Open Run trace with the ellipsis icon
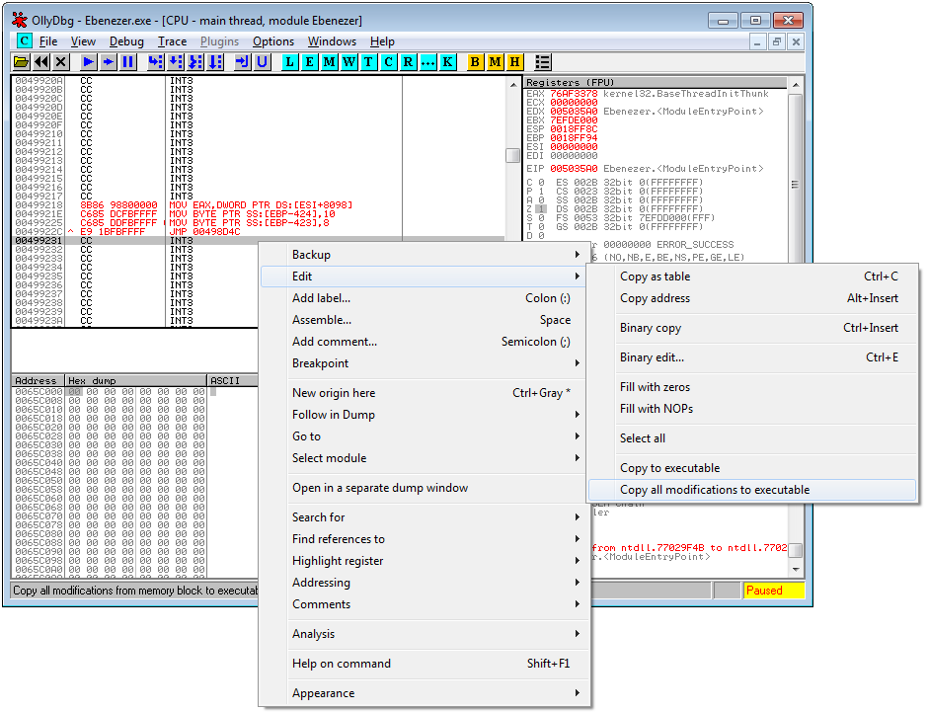 pyautogui.click(x=427, y=61)
